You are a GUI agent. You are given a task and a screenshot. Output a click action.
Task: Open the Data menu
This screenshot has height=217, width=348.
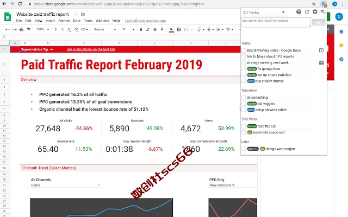click(77, 21)
